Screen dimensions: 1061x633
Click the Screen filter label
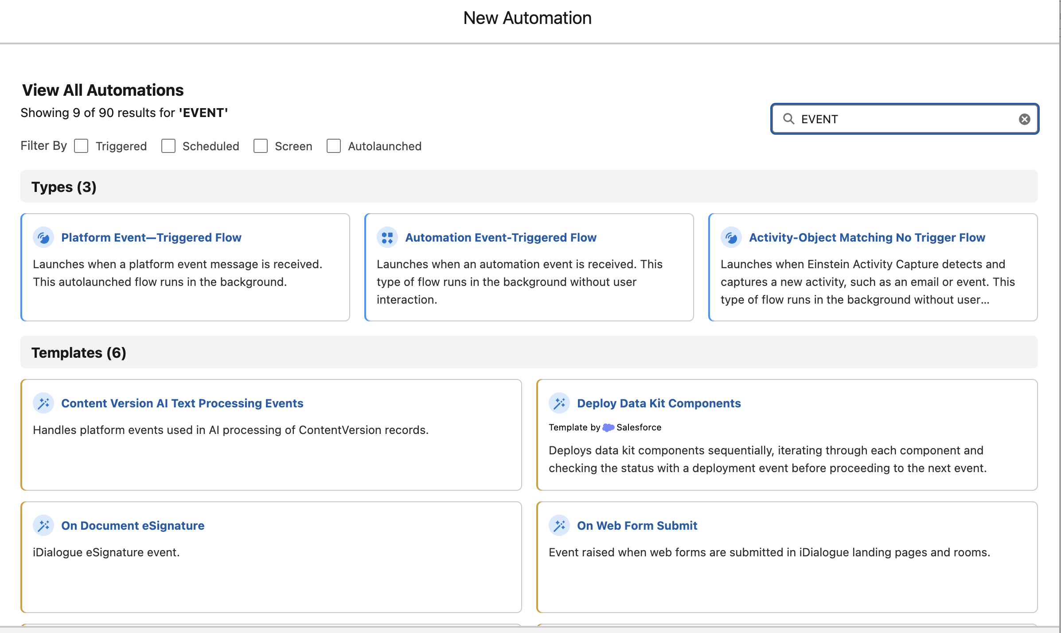point(293,146)
